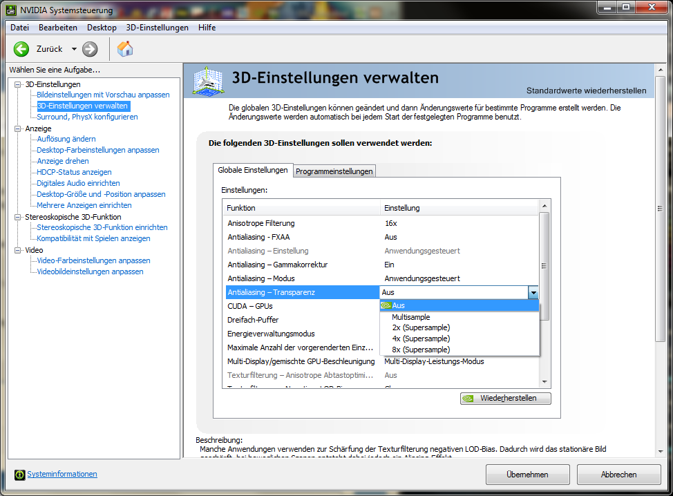Viewport: 673px width, 496px height.
Task: Open Video-Farbeinstellungen anpassen
Action: [x=93, y=261]
